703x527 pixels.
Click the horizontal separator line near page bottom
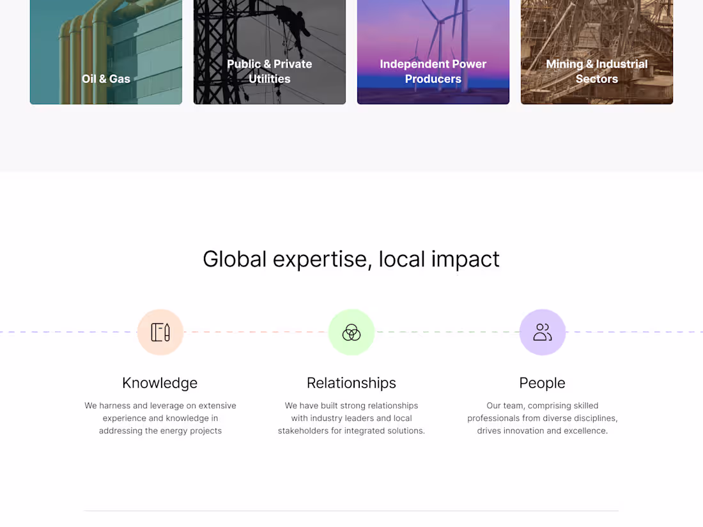[351, 510]
